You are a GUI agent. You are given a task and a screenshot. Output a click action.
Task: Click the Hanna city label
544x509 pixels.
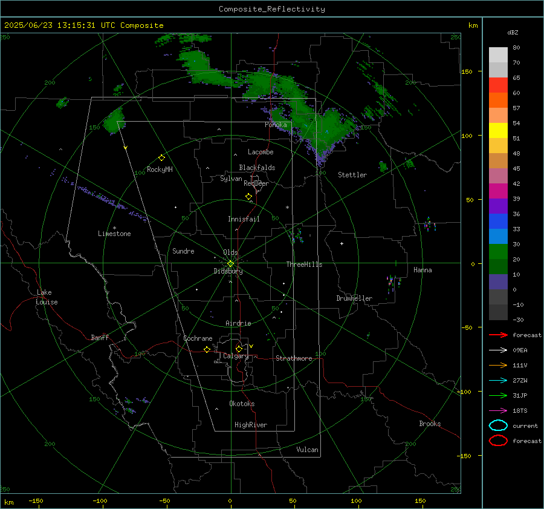423,270
